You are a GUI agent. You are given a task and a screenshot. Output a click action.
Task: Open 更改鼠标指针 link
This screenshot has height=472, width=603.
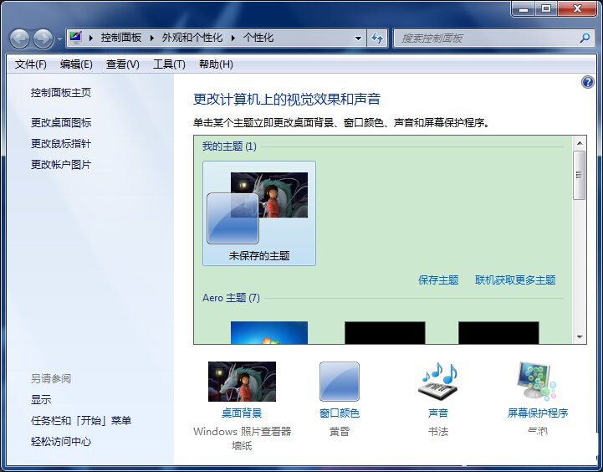point(61,144)
